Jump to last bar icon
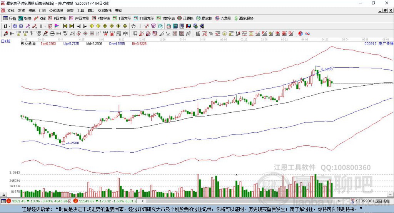The height and width of the screenshot is (213, 394). click(x=72, y=26)
